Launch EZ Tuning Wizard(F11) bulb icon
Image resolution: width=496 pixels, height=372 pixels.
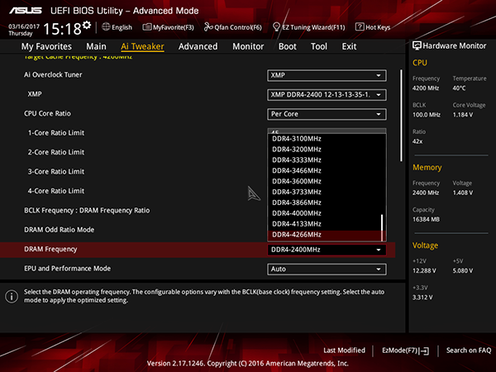click(x=276, y=27)
